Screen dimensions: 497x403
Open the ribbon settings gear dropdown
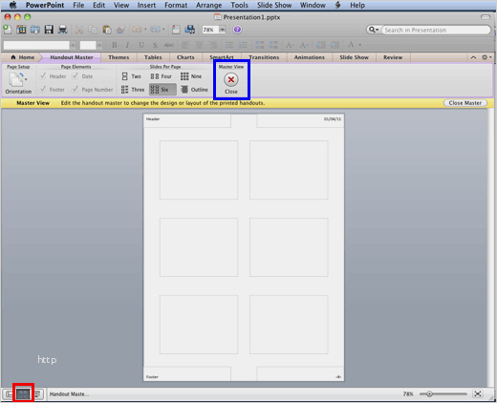[x=486, y=57]
